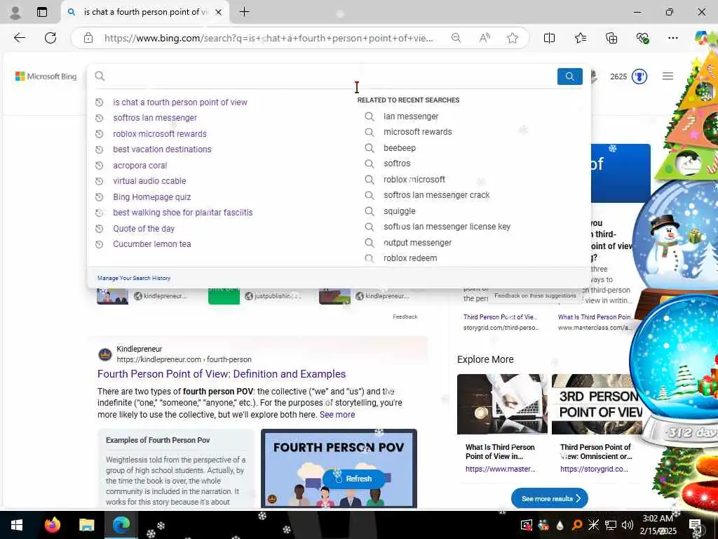Open File Explorer from taskbar

pos(86,525)
